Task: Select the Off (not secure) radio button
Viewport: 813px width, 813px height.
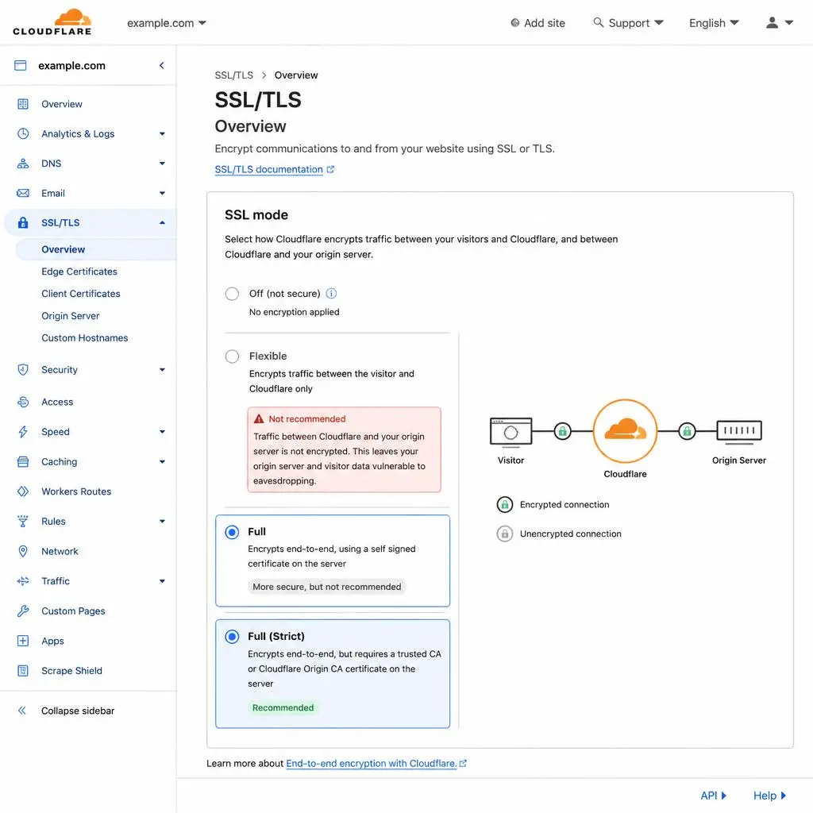Action: (x=233, y=294)
